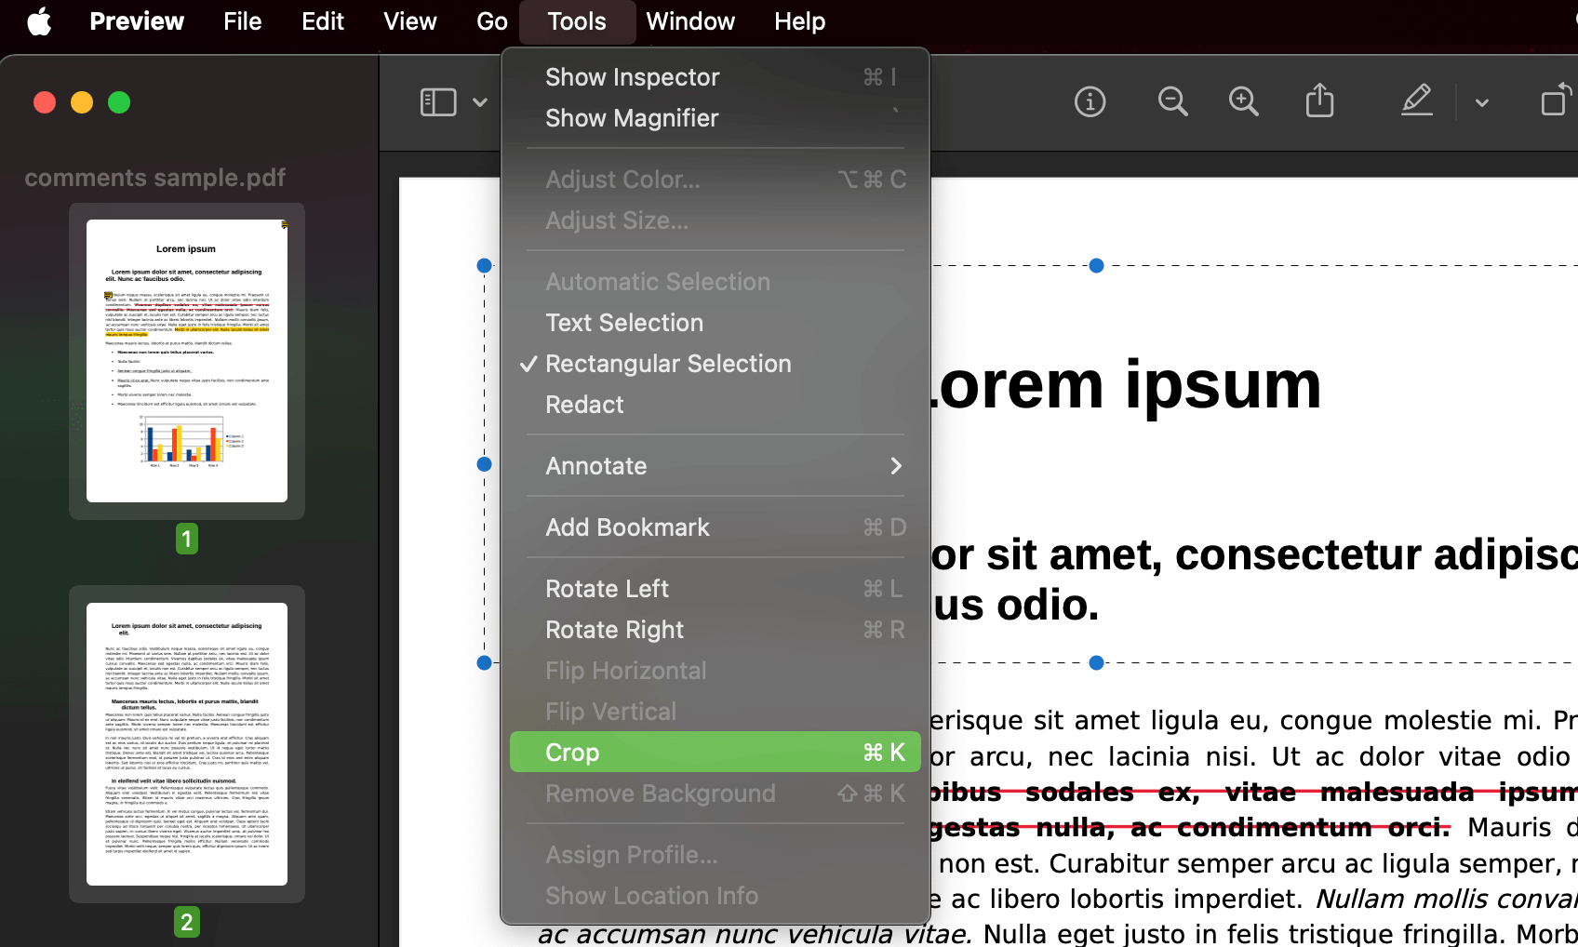Open the View menu
Screen dimensions: 1578x947
click(410, 21)
